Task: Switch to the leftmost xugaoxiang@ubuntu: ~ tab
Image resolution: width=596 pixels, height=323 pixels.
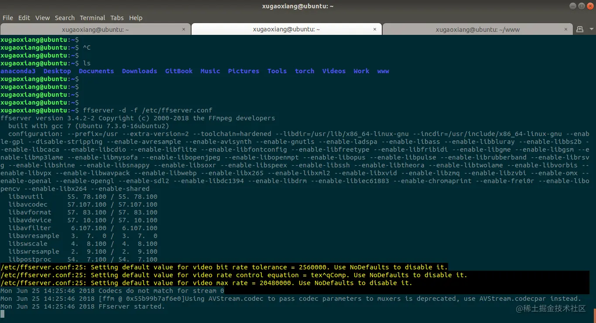Action: [95, 29]
